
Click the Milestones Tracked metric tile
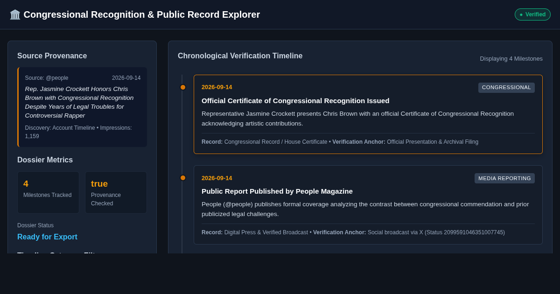(48, 192)
